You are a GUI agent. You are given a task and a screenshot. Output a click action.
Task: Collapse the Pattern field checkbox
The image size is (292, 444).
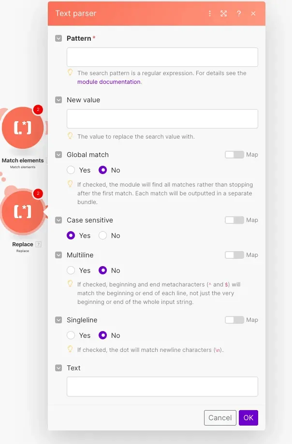pos(58,38)
